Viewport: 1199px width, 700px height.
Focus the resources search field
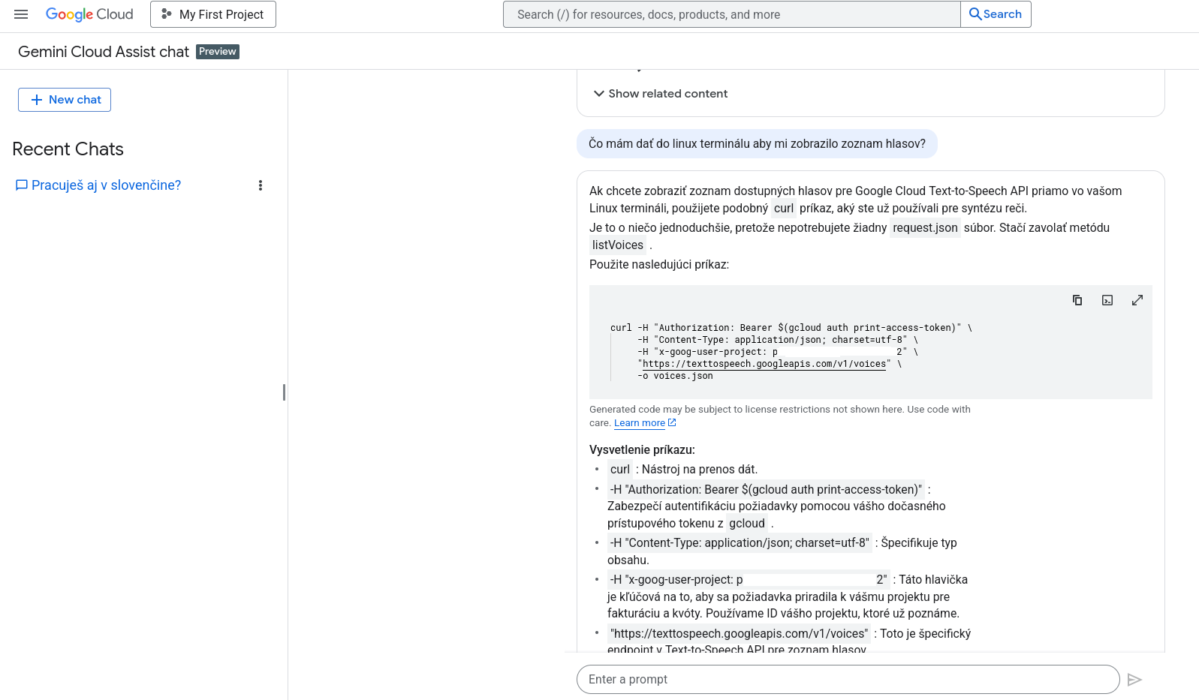point(731,14)
